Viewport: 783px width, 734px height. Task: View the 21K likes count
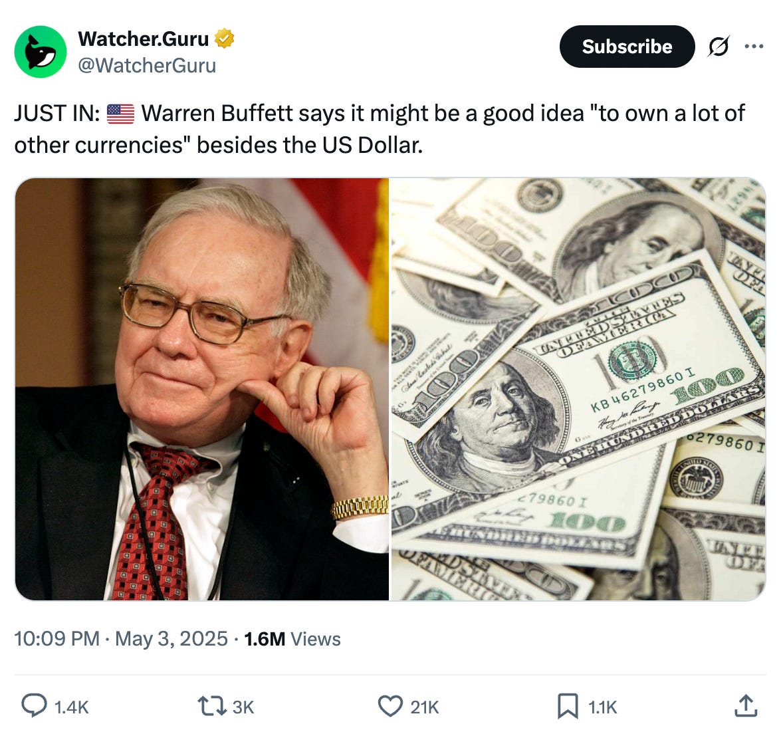425,707
